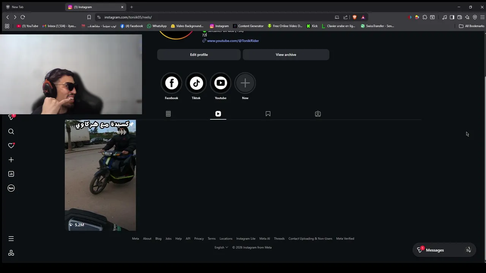Open the browser main menu icon
This screenshot has height=273, width=486.
(x=482, y=17)
